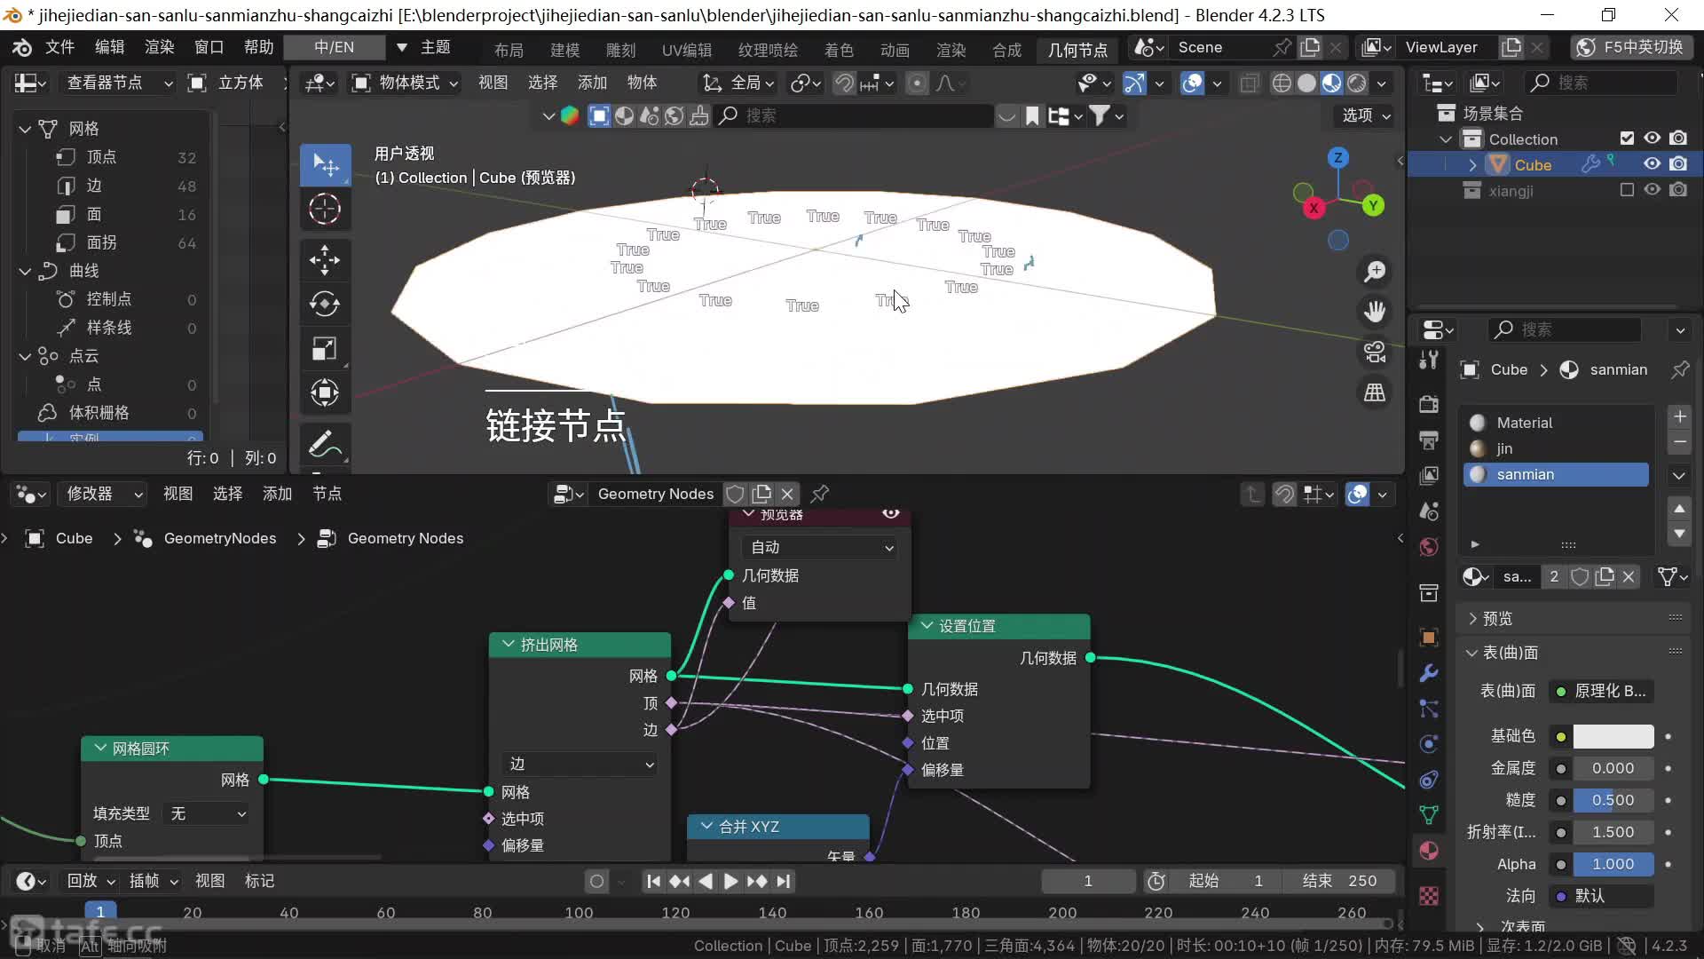
Task: Click the camera view icon
Action: coord(1375,353)
